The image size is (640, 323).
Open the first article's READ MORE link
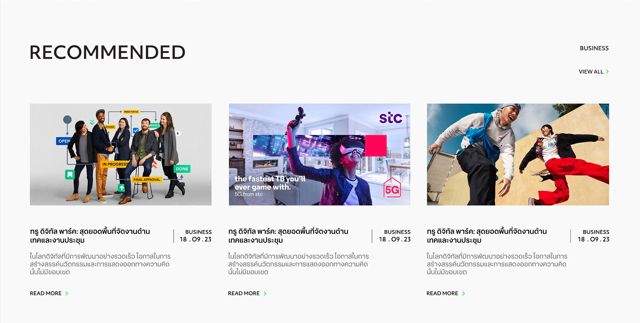pos(49,293)
